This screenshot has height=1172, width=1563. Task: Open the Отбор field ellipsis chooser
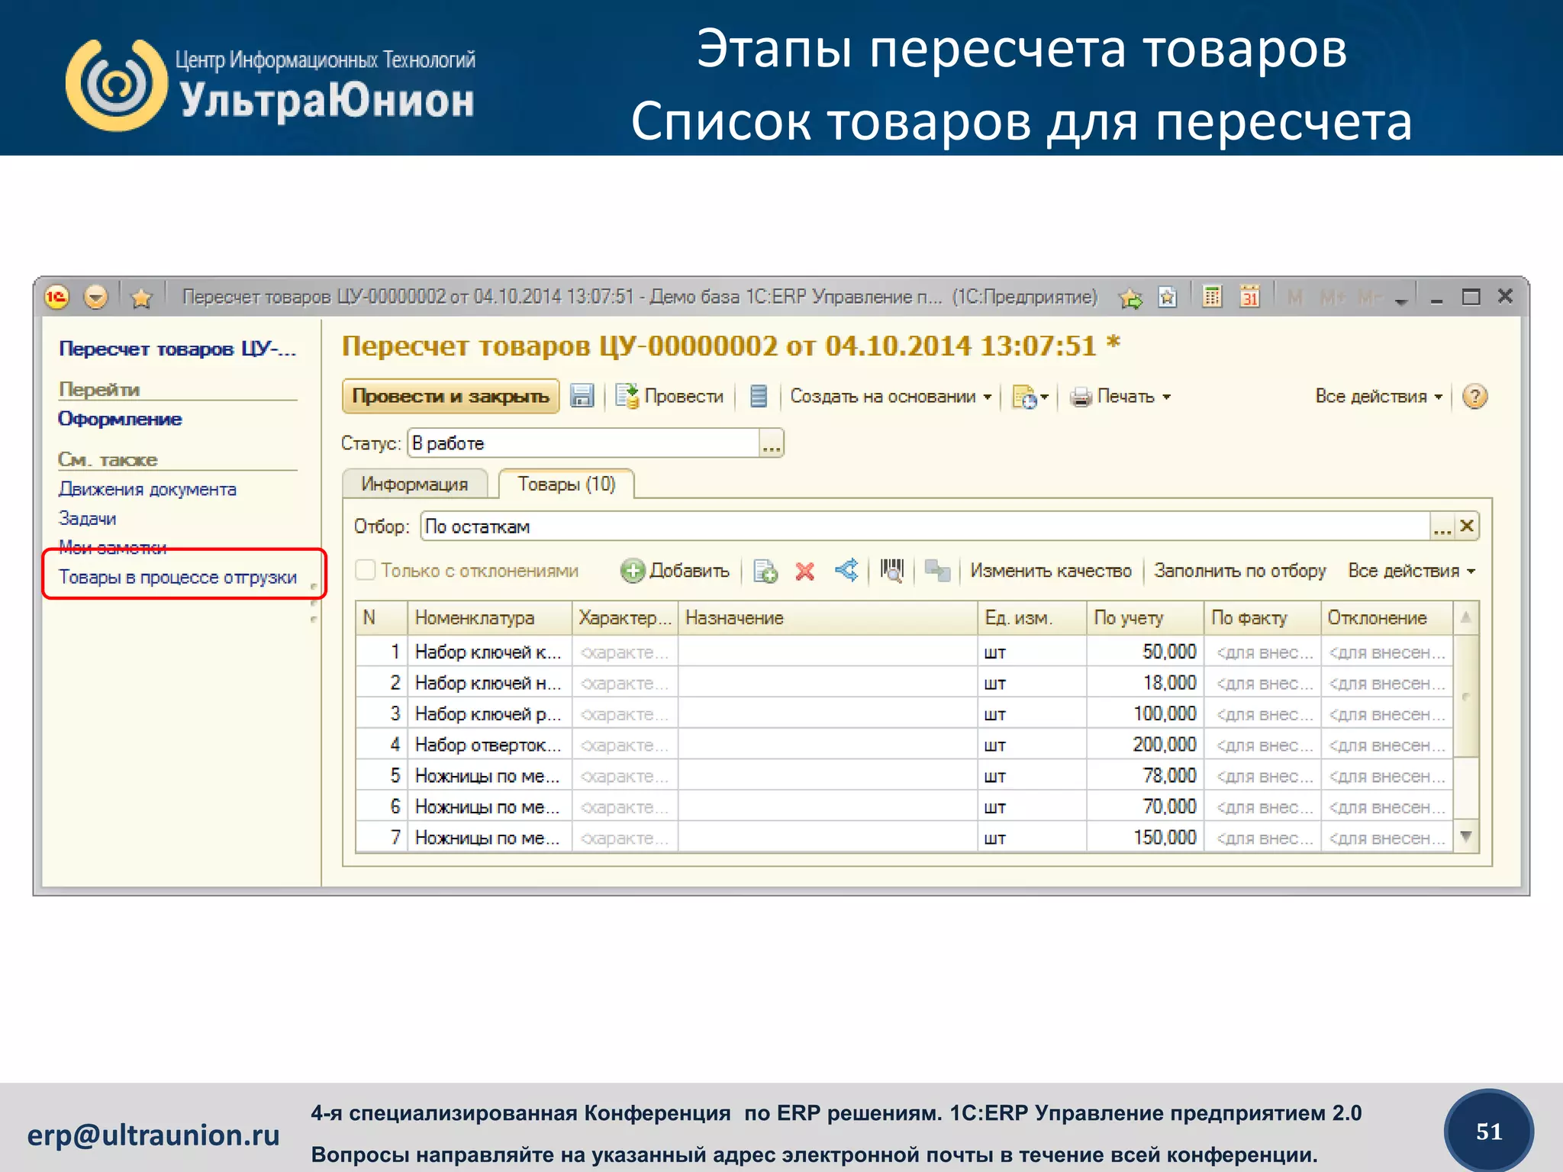(x=1442, y=526)
